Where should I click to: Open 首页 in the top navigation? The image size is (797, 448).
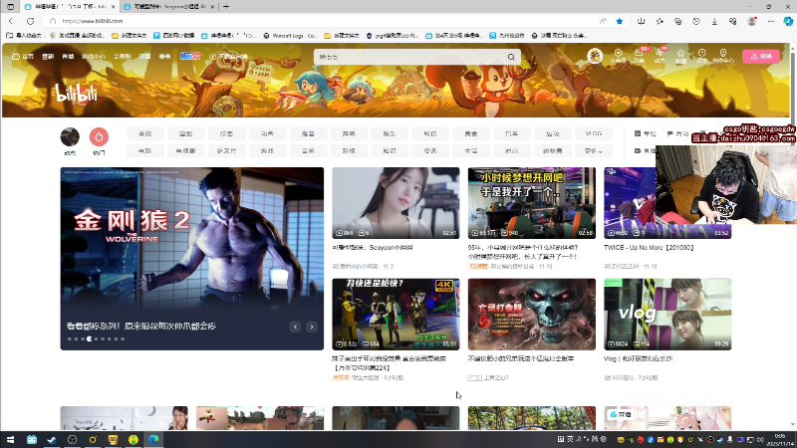pyautogui.click(x=23, y=57)
